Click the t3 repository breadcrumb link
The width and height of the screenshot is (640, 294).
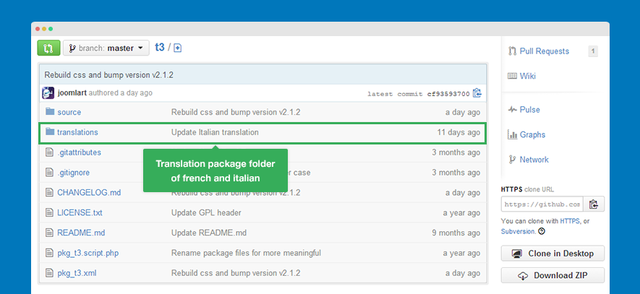click(x=160, y=48)
